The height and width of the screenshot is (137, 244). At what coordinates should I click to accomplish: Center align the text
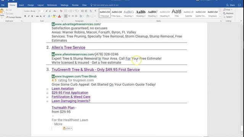69,16
